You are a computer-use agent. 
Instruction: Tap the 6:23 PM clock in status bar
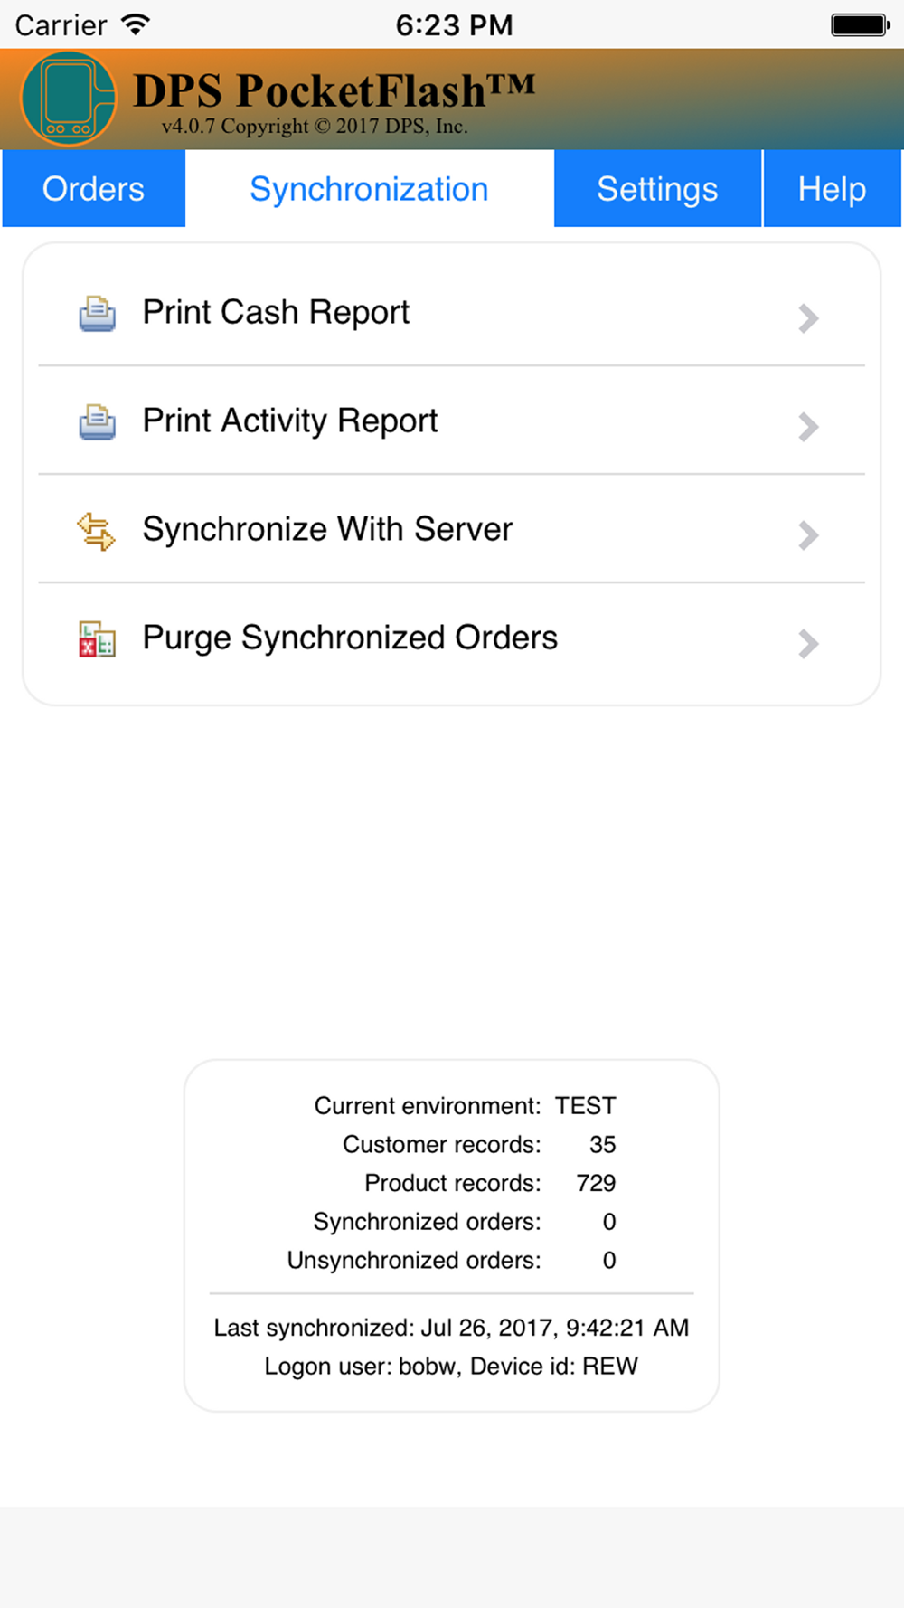pyautogui.click(x=454, y=25)
